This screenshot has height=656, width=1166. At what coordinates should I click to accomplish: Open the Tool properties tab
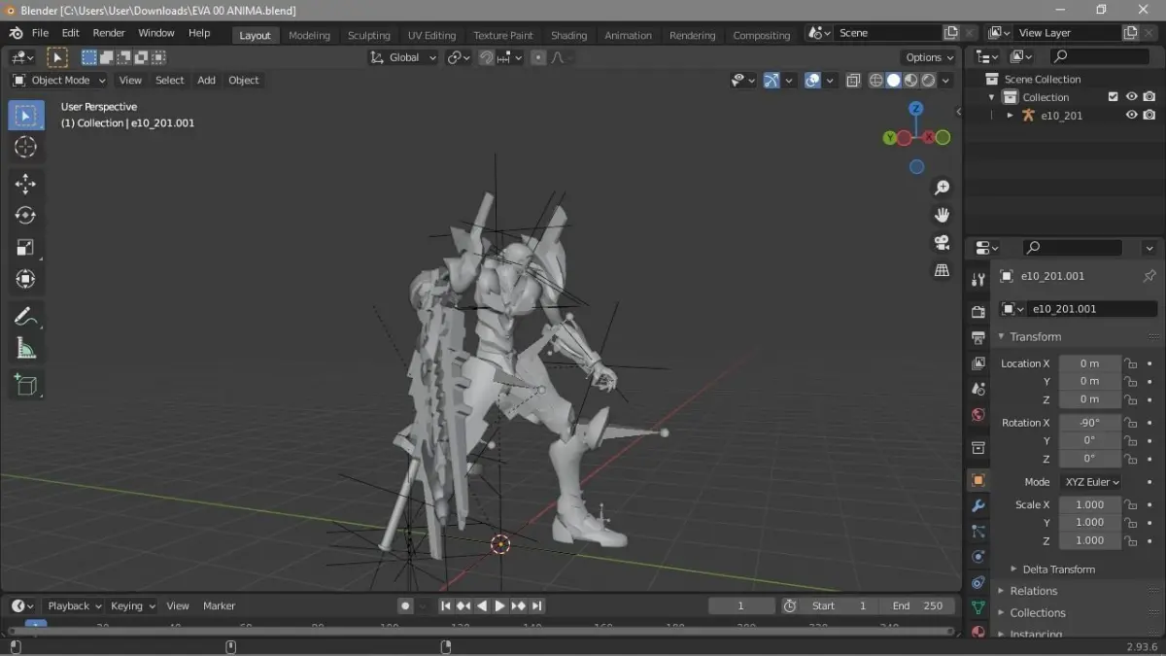[978, 280]
